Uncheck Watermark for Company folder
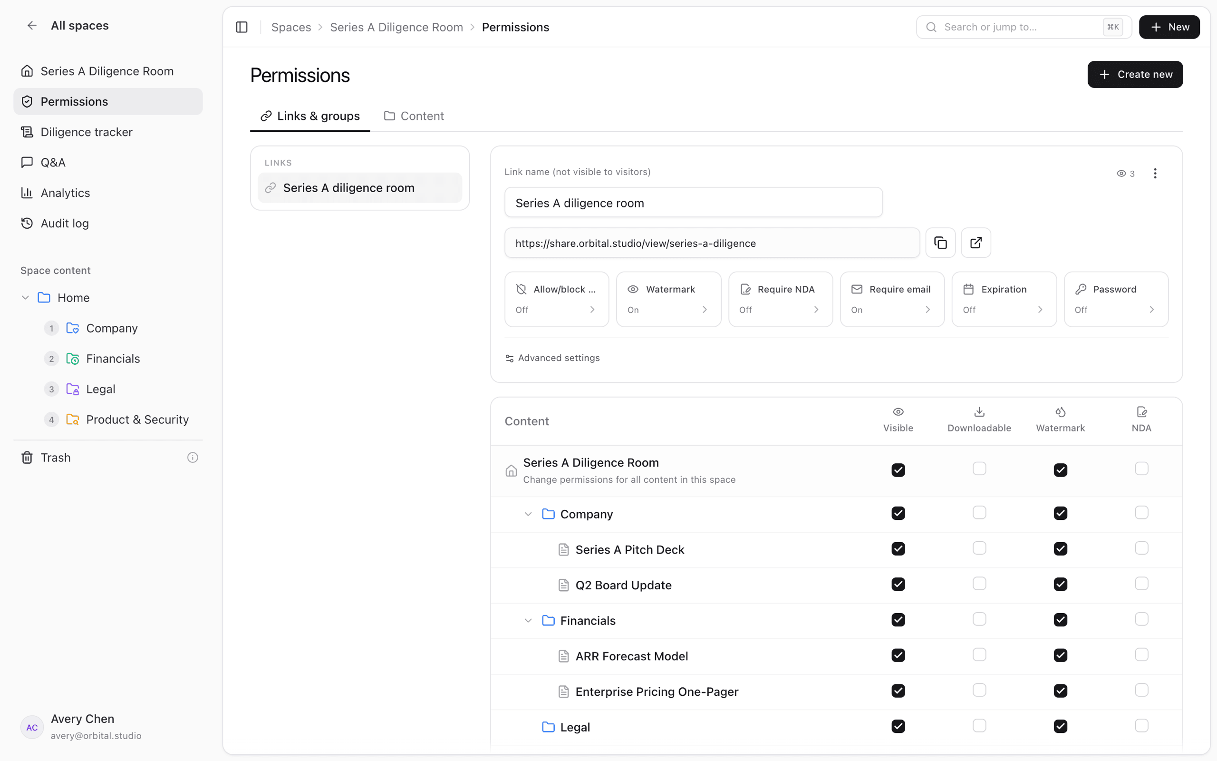Viewport: 1217px width, 761px height. (x=1060, y=513)
